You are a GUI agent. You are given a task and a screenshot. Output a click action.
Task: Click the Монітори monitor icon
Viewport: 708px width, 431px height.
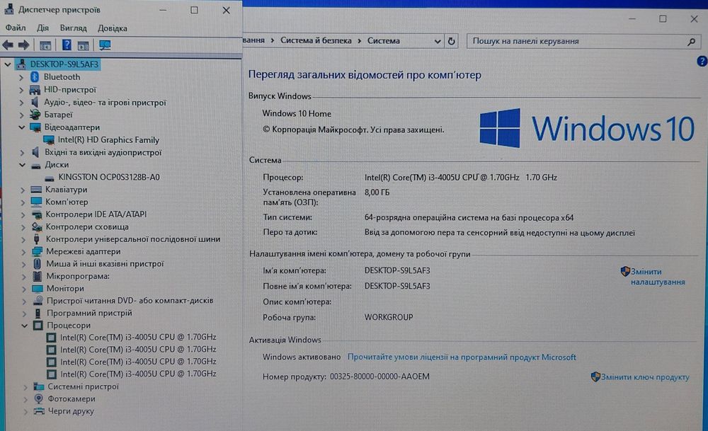[38, 288]
